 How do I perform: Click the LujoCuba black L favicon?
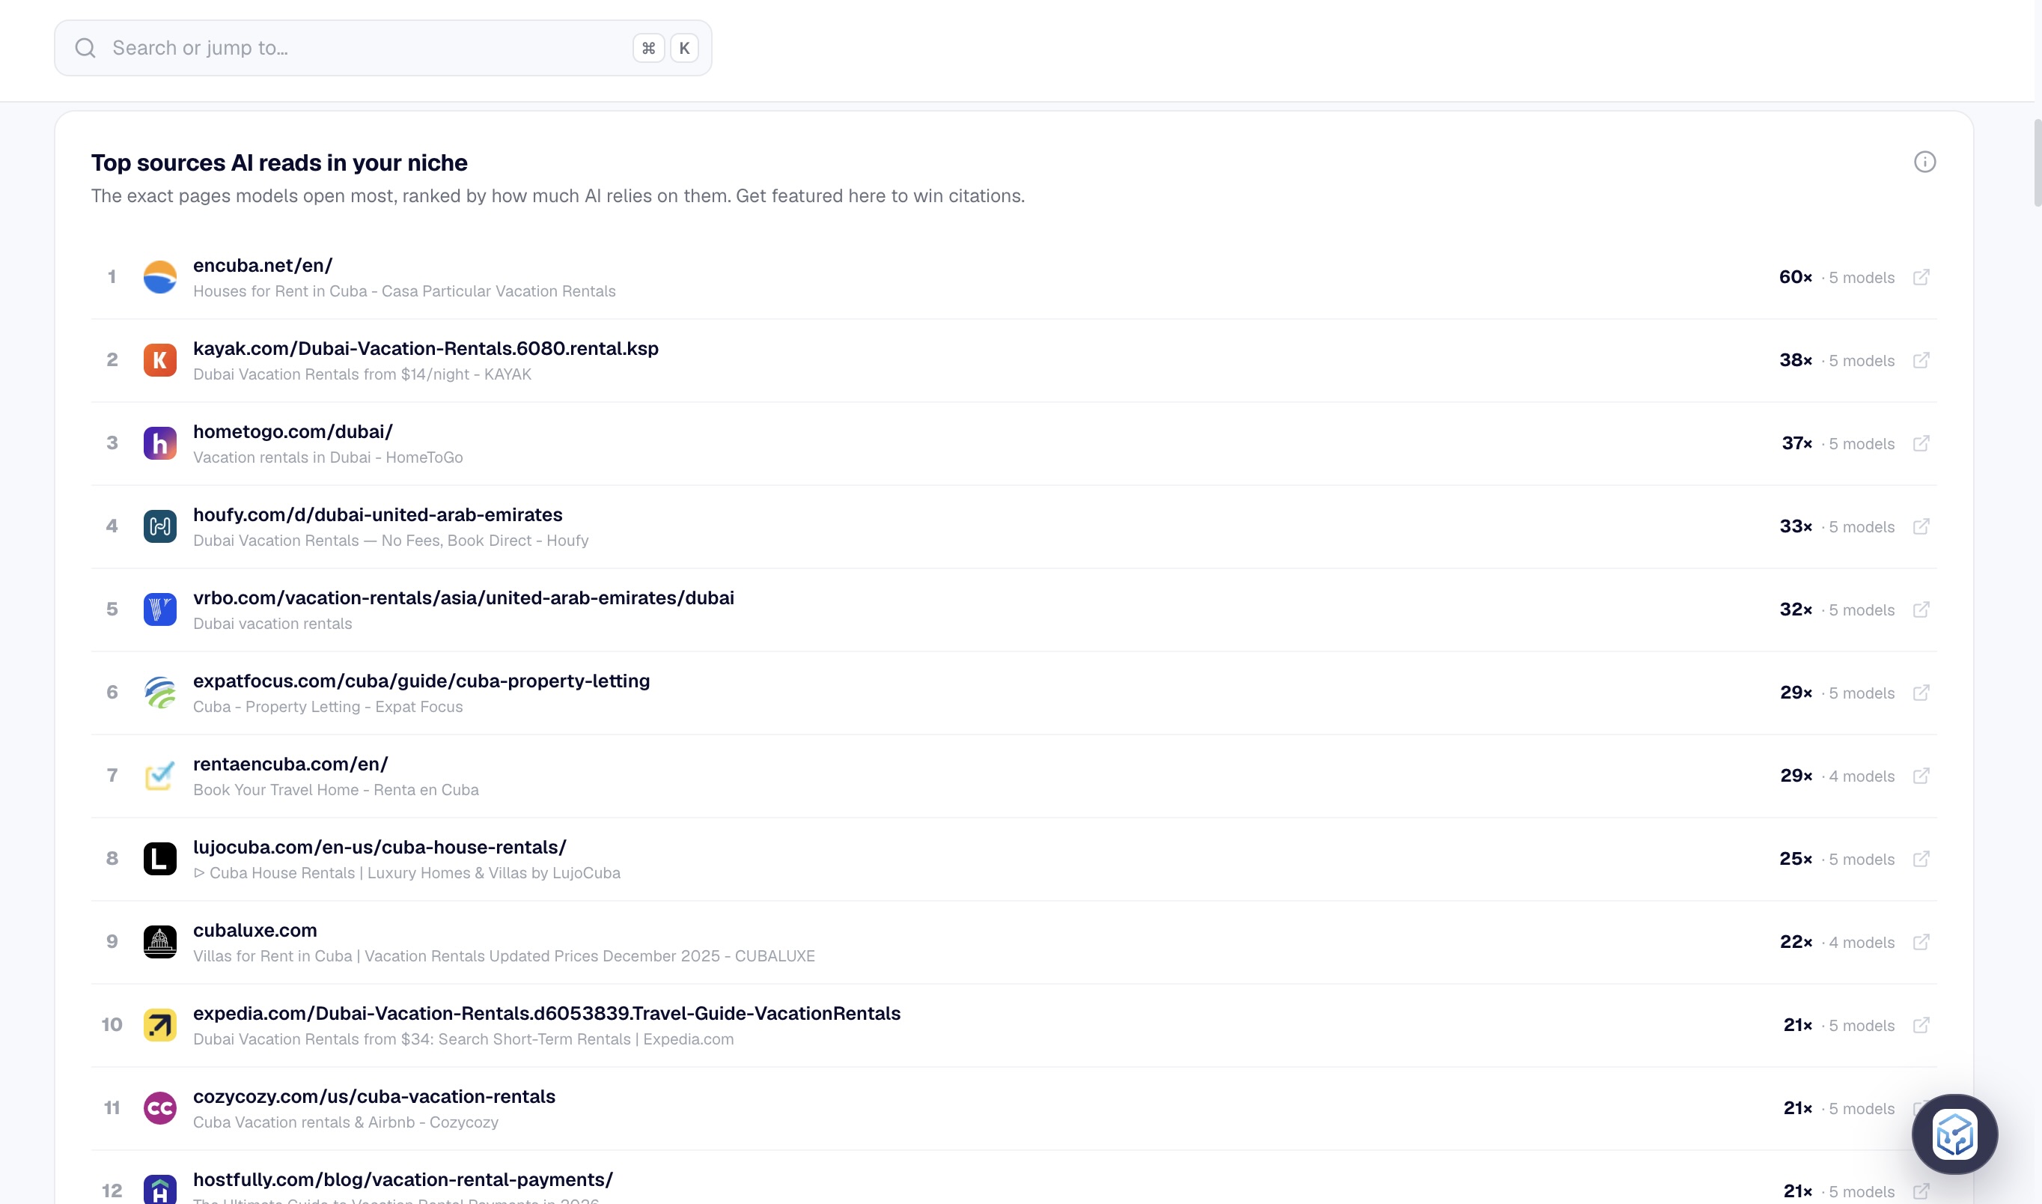159,859
